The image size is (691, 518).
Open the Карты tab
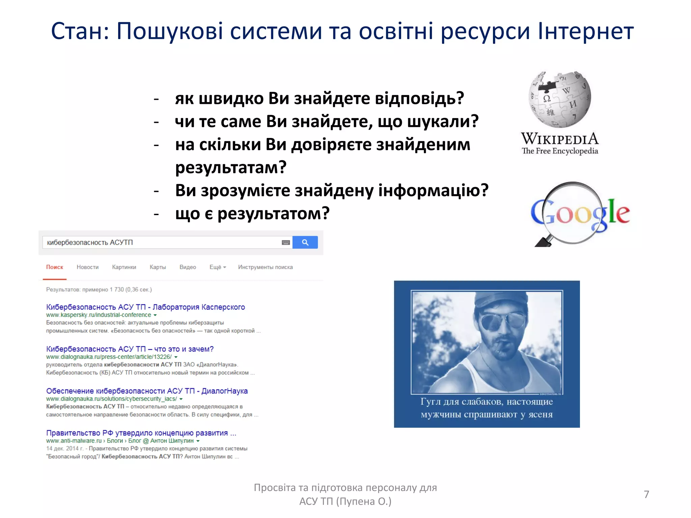click(158, 267)
